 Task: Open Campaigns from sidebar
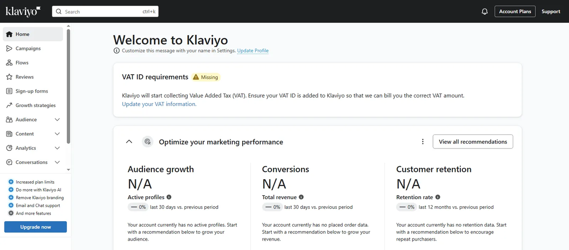pos(33,48)
